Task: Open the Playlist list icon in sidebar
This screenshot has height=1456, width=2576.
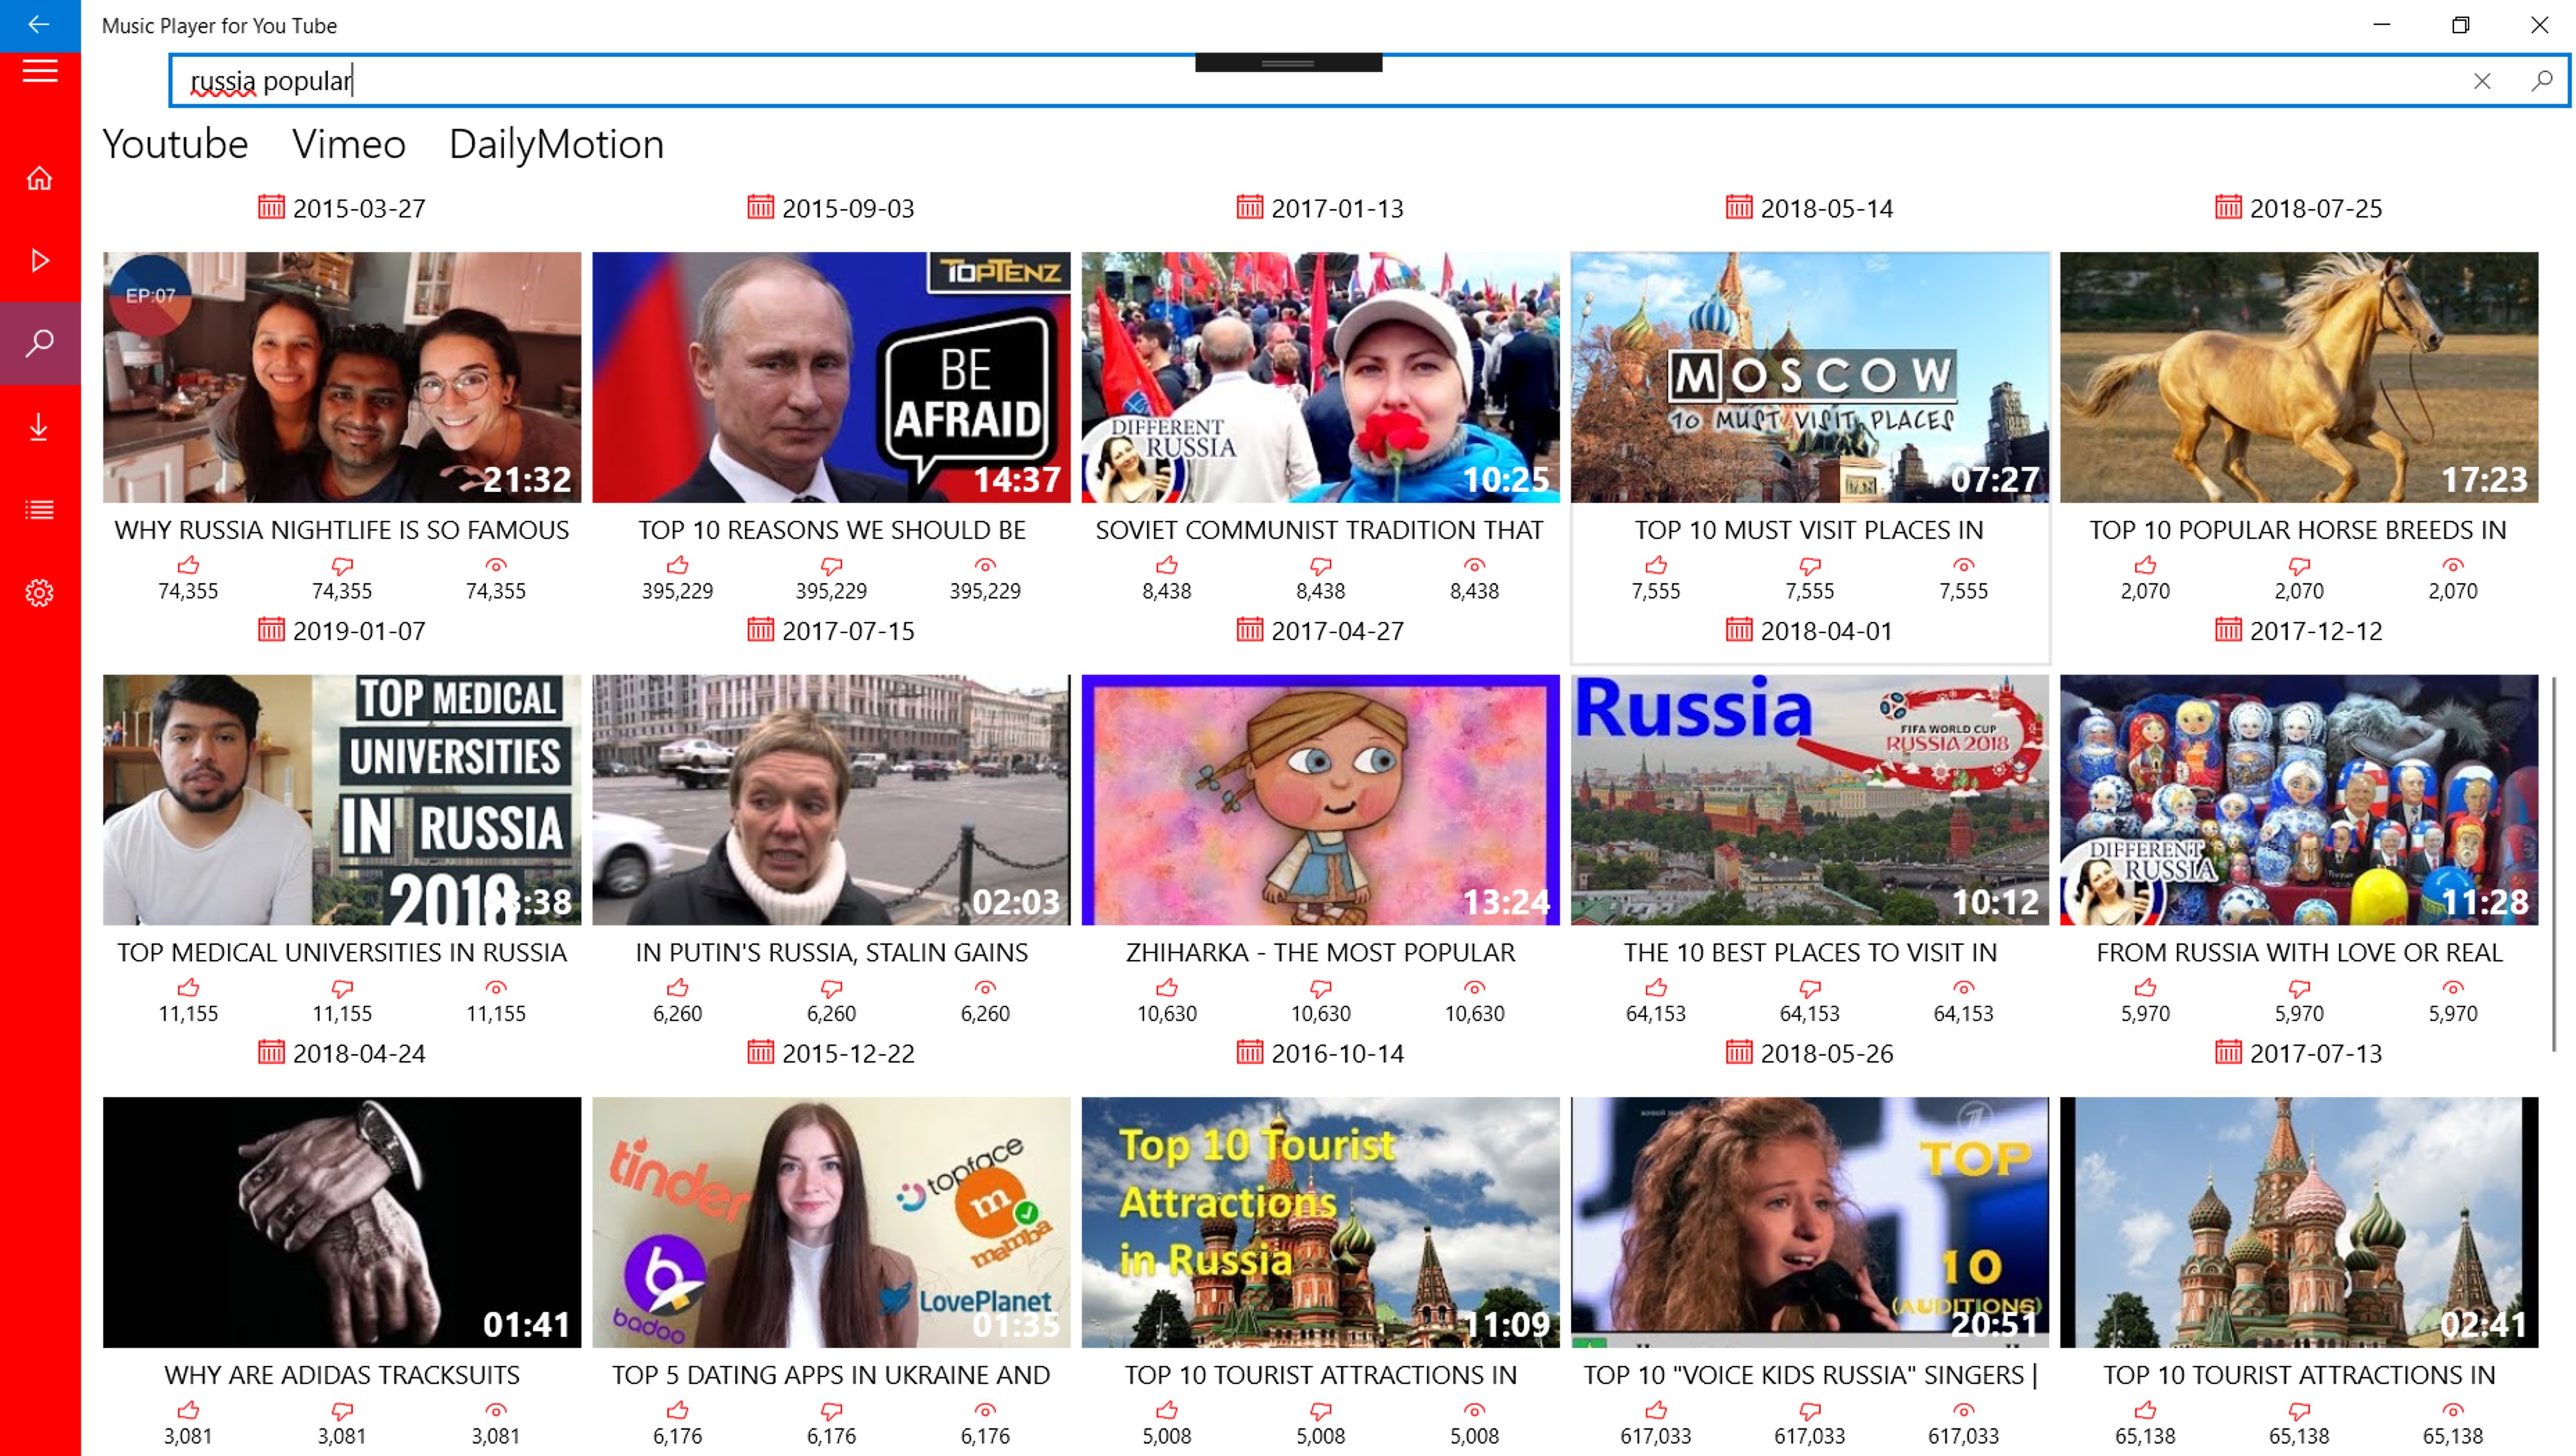Action: coord(40,510)
